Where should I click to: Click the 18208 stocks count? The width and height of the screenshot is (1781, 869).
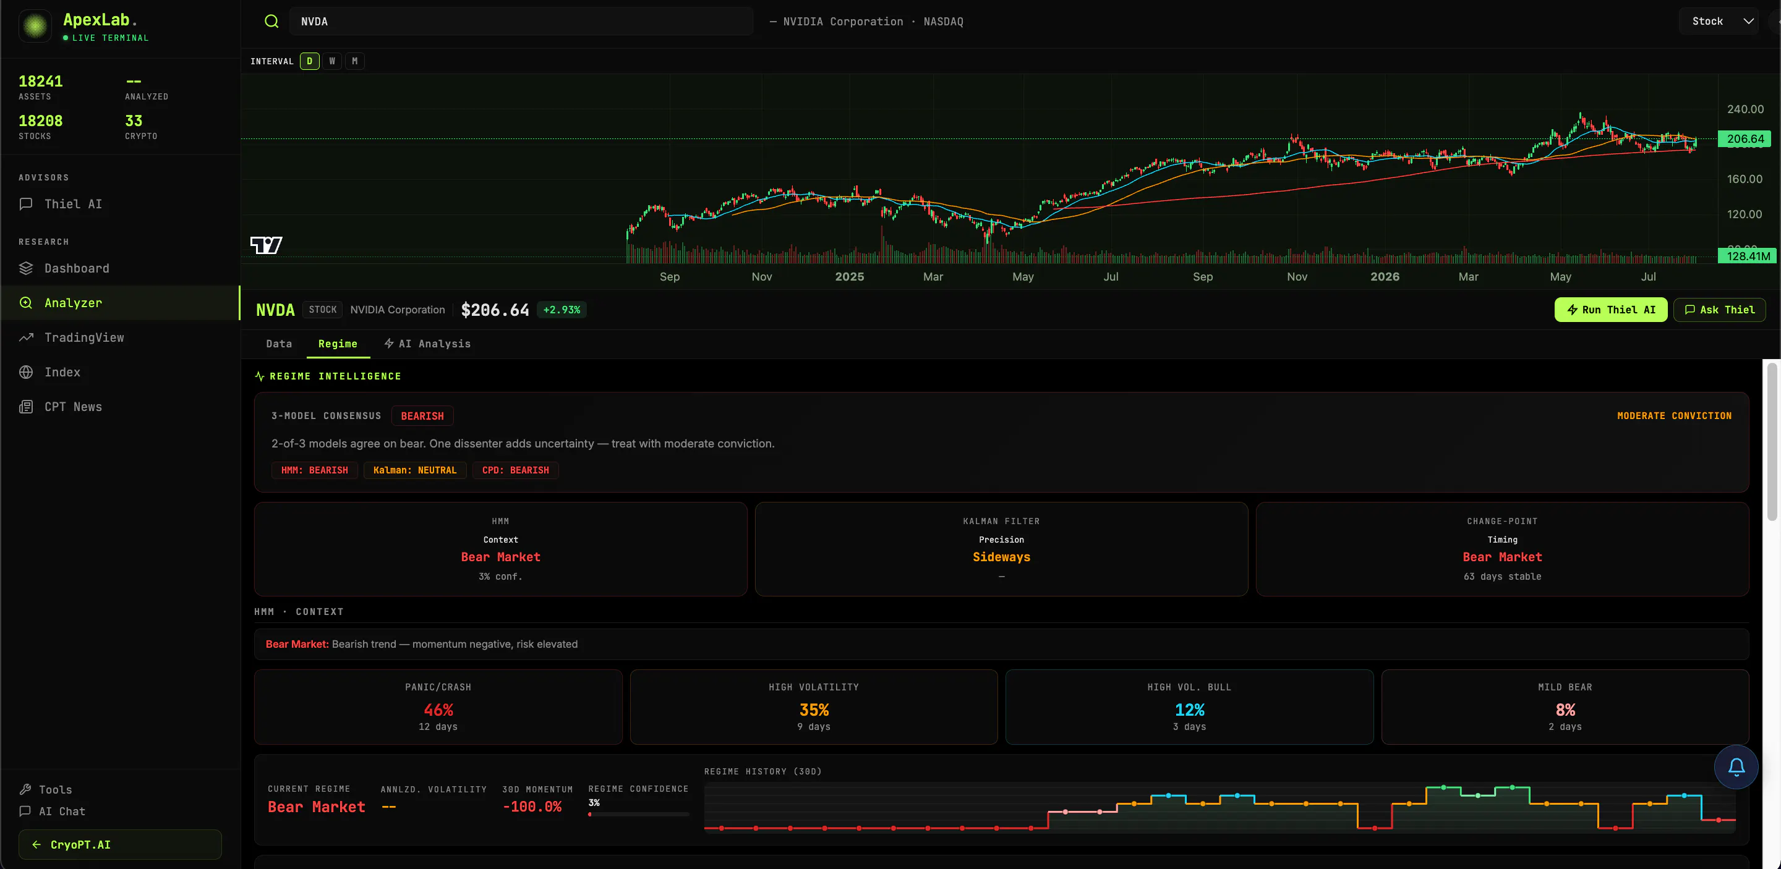[41, 120]
